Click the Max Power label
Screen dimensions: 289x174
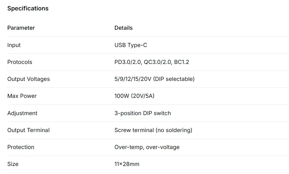[x=22, y=96]
